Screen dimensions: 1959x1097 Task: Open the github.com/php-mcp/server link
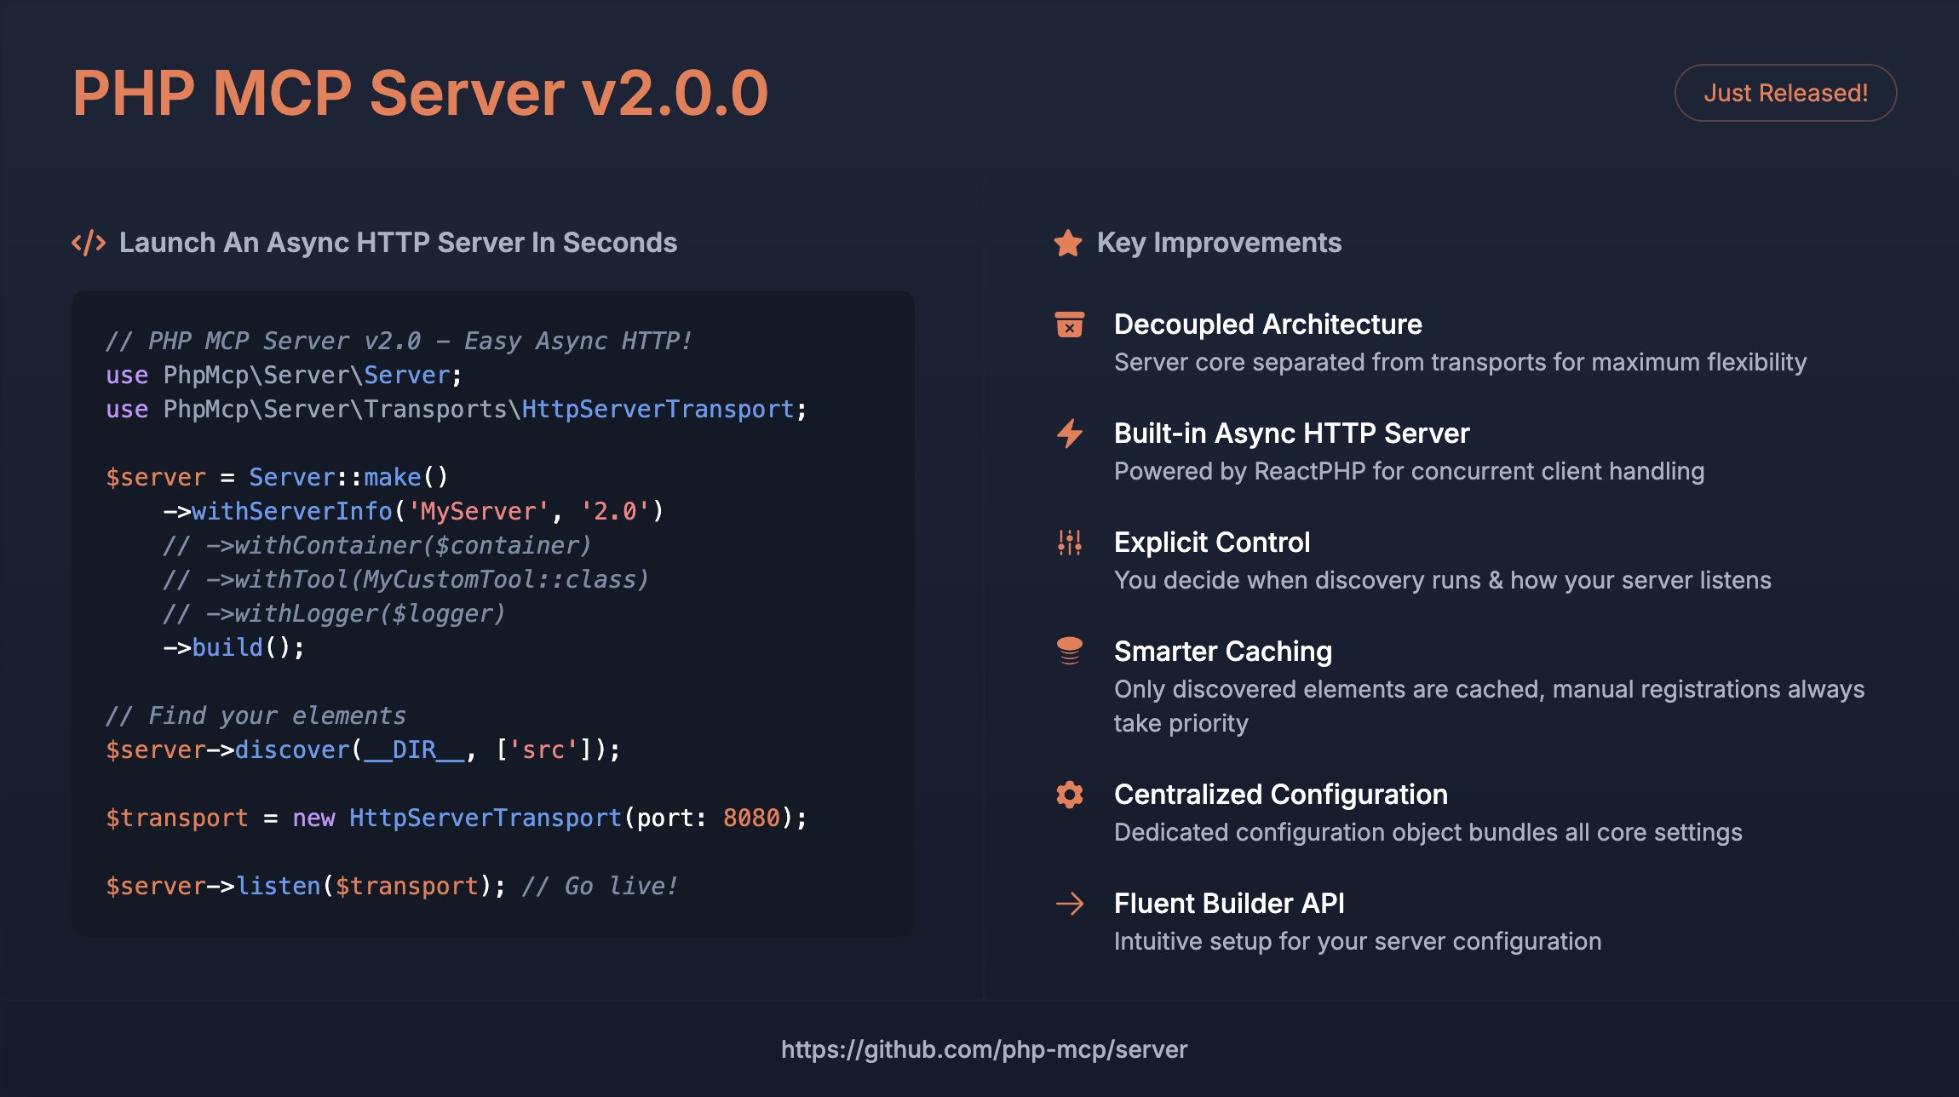point(984,1049)
